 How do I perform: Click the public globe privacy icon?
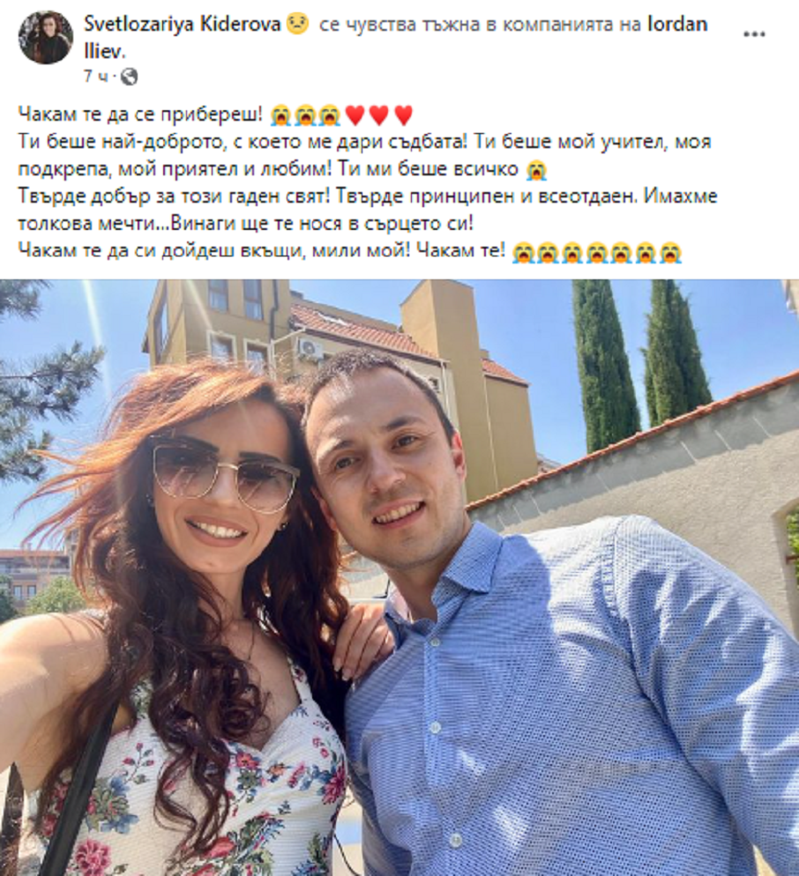pyautogui.click(x=129, y=77)
